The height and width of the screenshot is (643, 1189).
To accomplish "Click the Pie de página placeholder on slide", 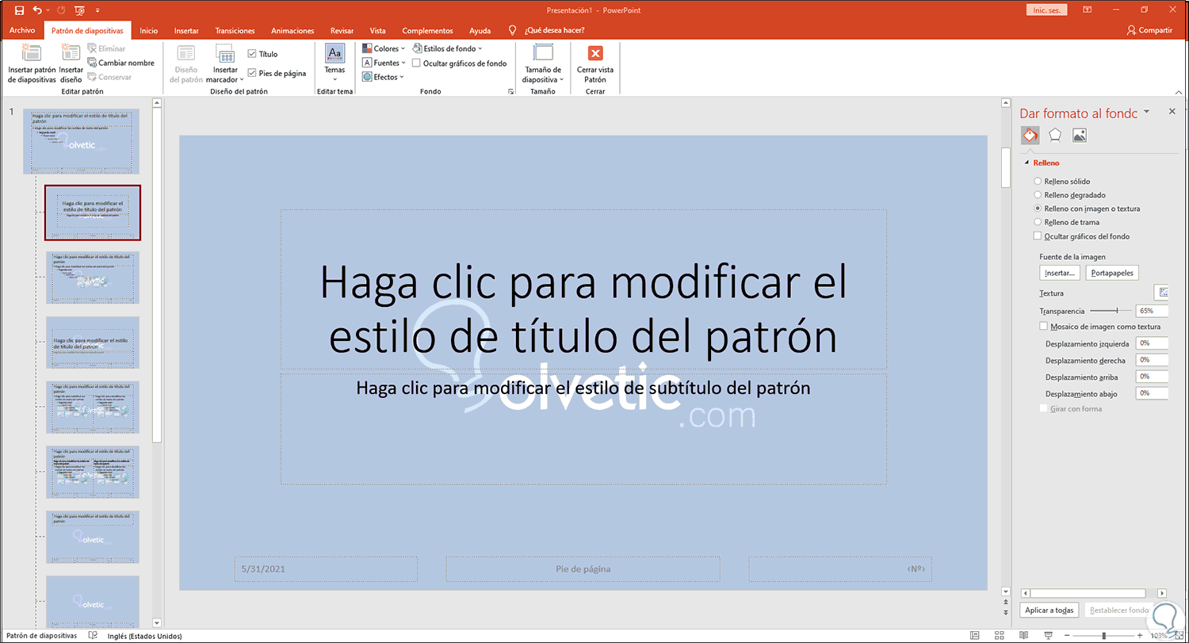I will tap(583, 568).
